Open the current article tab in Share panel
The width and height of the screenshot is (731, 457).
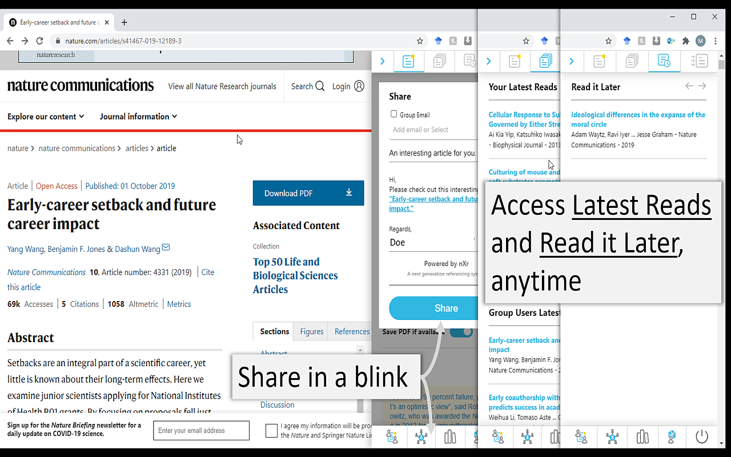coord(408,61)
